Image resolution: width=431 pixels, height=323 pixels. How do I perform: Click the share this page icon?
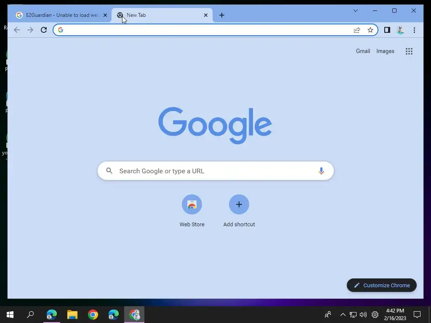point(357,30)
